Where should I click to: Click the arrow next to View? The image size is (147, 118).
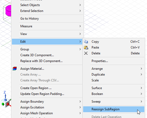[x=80, y=34]
